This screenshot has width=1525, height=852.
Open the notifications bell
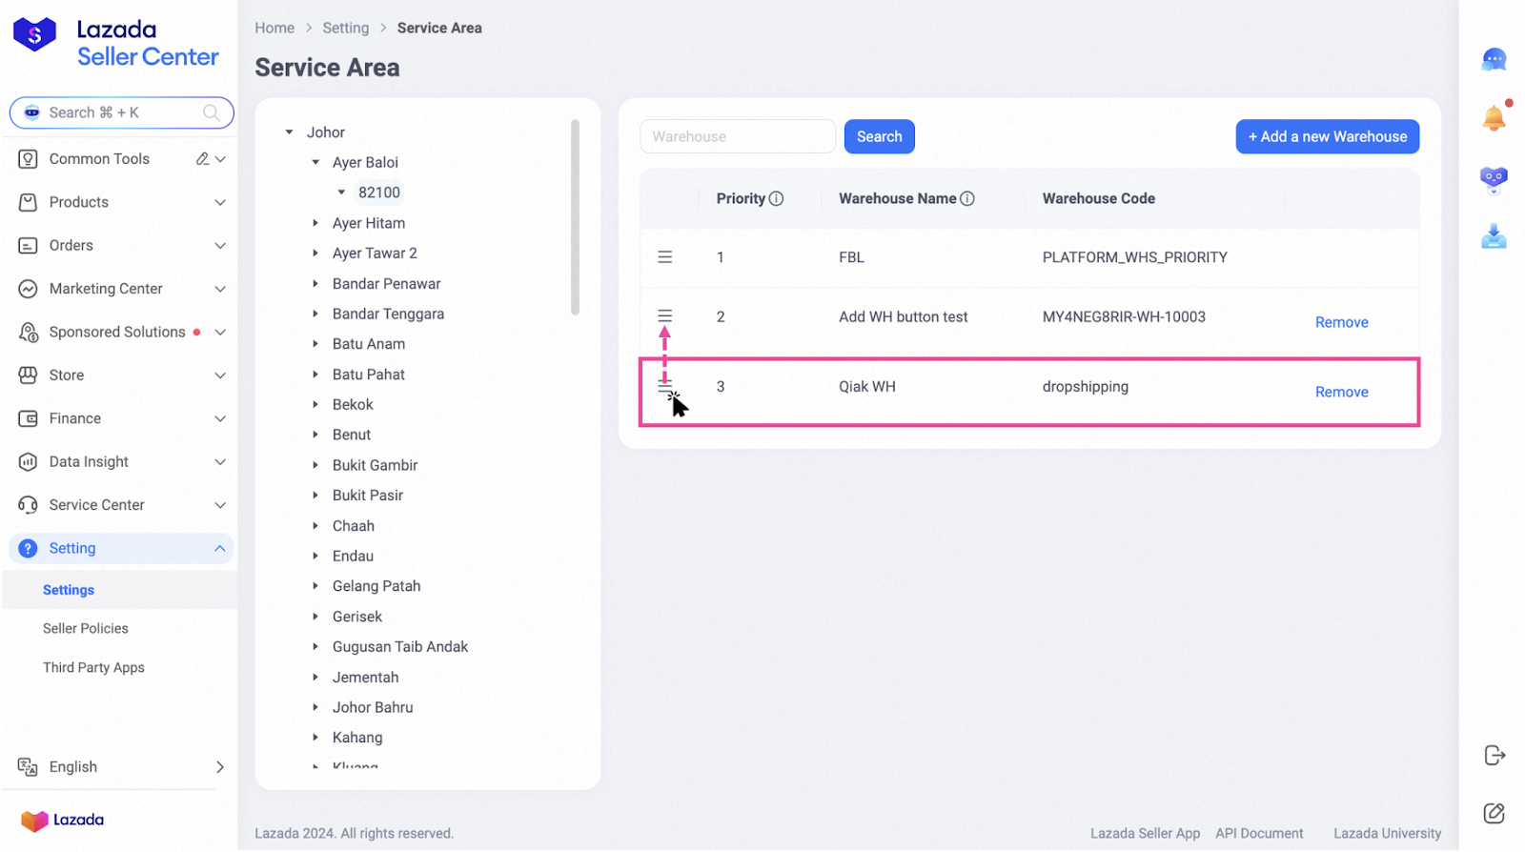(x=1493, y=118)
